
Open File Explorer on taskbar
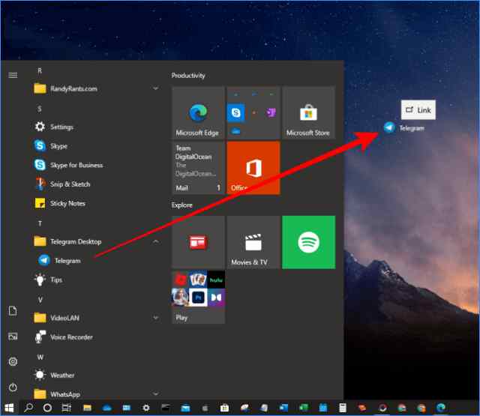[x=87, y=408]
